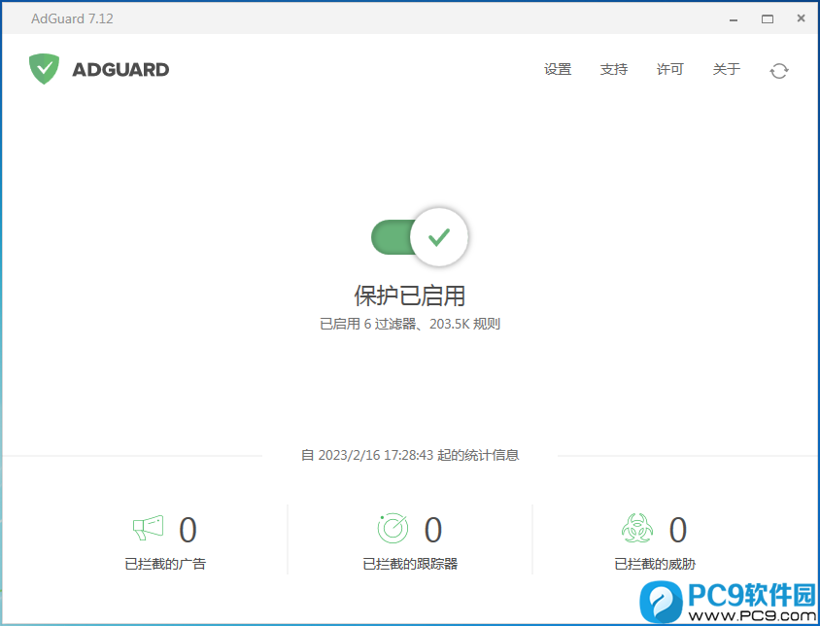Close the AdGuard window
The height and width of the screenshot is (626, 820).
pos(801,18)
